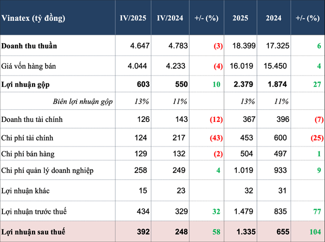Select the "IV/2024" column header

coord(170,18)
